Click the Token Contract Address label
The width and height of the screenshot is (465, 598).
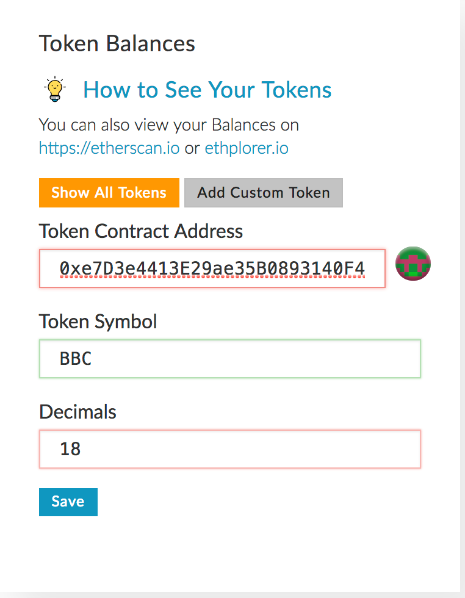tap(141, 231)
